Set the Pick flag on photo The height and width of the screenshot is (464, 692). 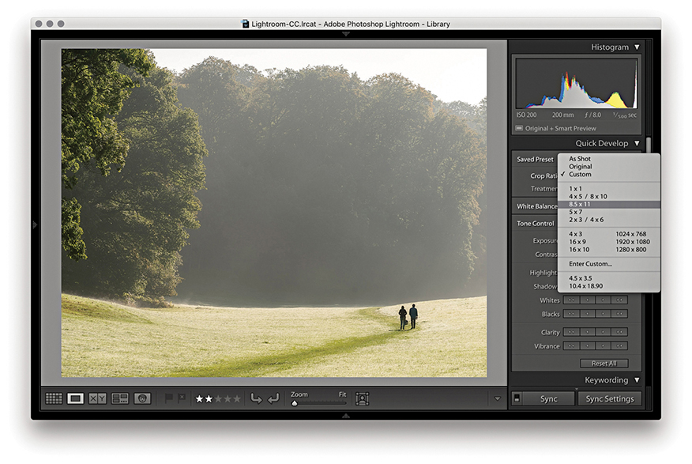pyautogui.click(x=168, y=399)
